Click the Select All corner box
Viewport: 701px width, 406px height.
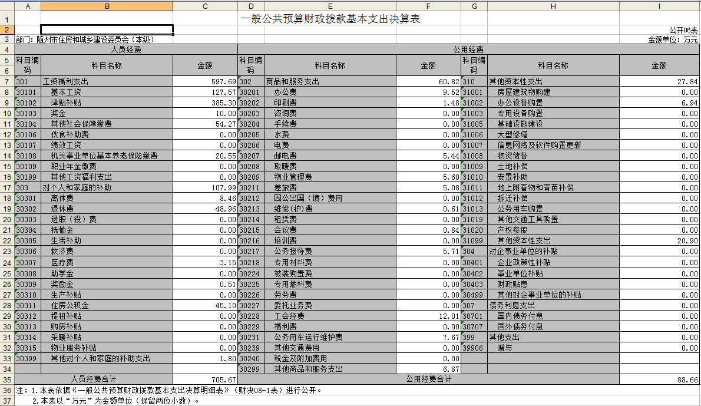(7, 6)
